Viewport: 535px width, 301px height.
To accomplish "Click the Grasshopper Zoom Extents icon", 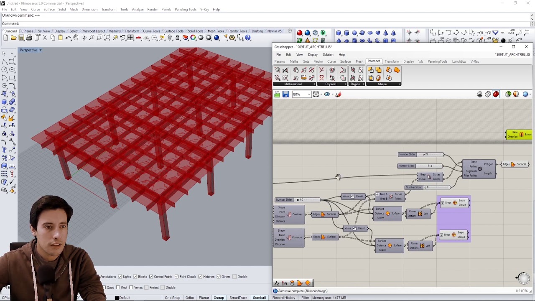I will click(x=316, y=94).
